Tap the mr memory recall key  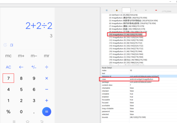[x=47, y=56]
